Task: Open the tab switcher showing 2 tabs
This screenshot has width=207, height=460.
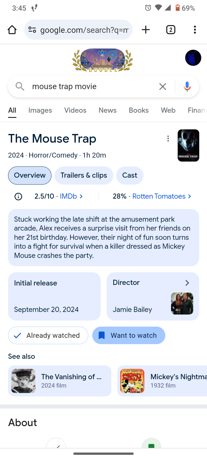Action: (170, 29)
